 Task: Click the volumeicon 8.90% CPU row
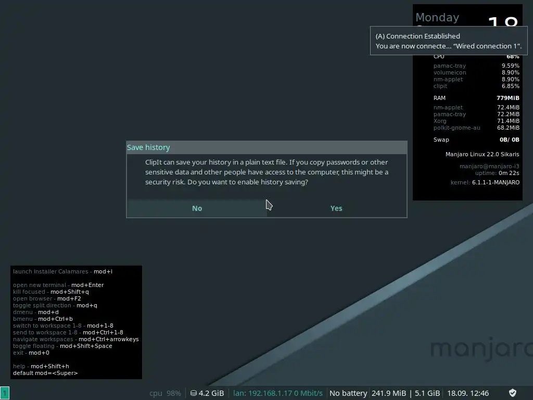[x=476, y=72]
